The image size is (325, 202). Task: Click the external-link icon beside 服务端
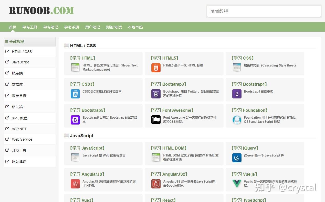[x=7, y=73]
